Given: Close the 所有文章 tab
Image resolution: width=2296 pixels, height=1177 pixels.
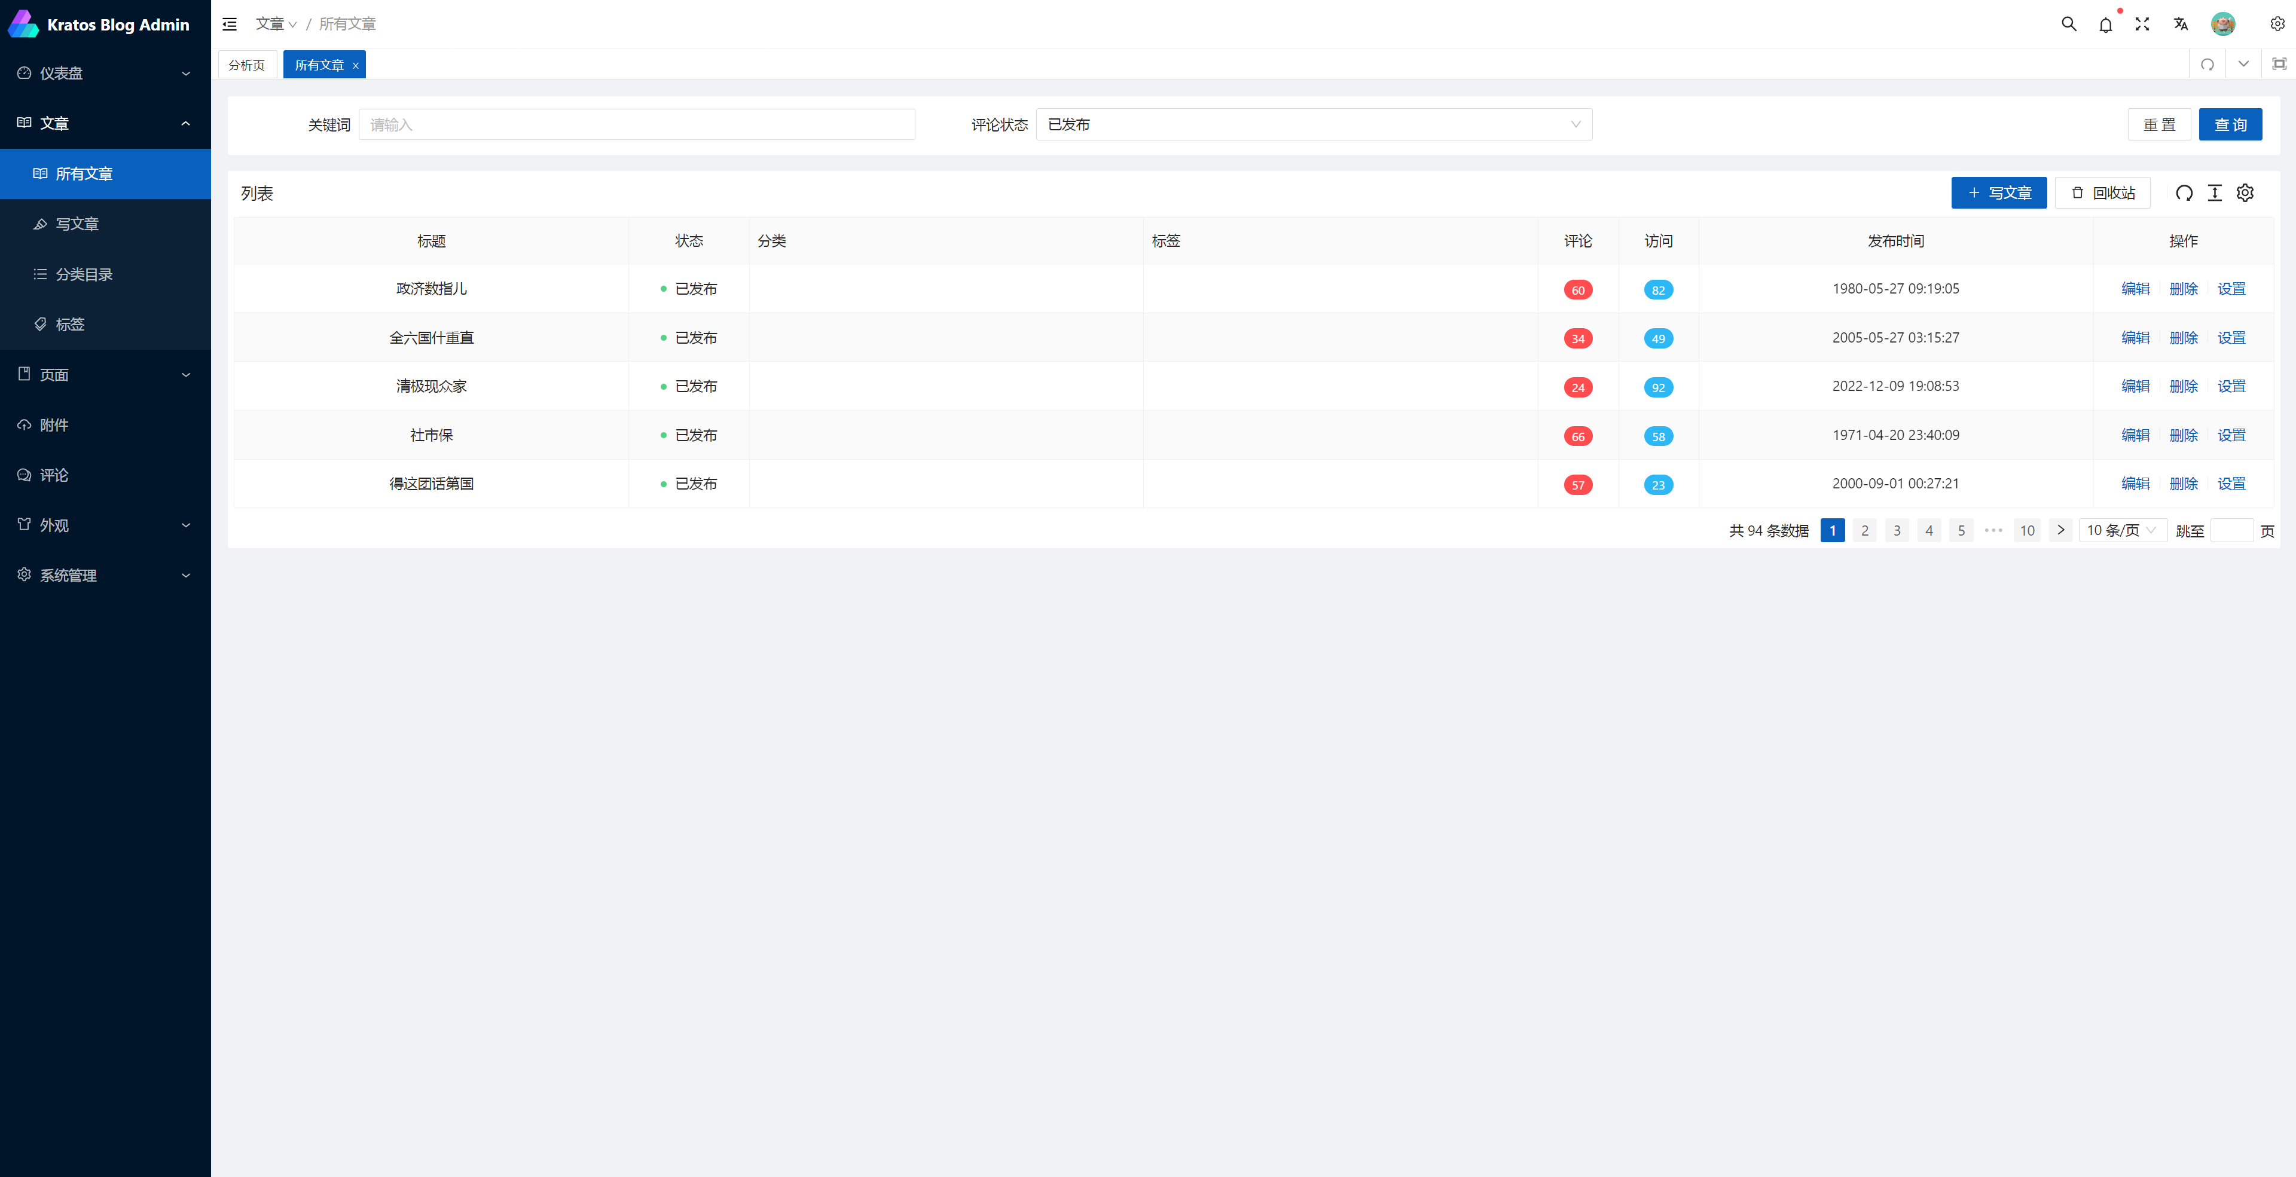Looking at the screenshot, I should (x=356, y=65).
